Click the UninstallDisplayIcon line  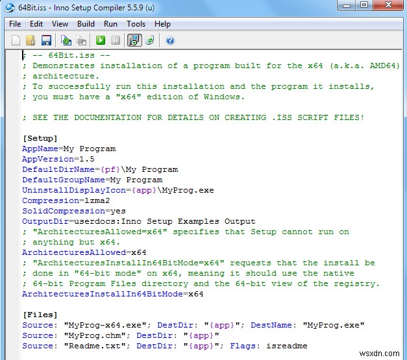click(x=118, y=190)
